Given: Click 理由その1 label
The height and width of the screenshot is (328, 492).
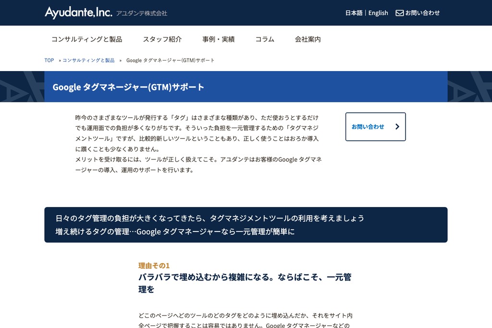Looking at the screenshot, I should (x=154, y=266).
